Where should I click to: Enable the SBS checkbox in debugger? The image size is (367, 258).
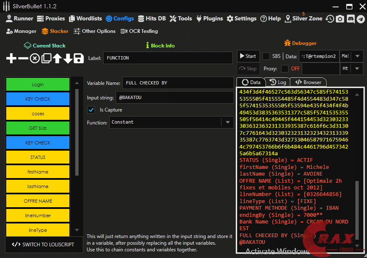point(266,56)
